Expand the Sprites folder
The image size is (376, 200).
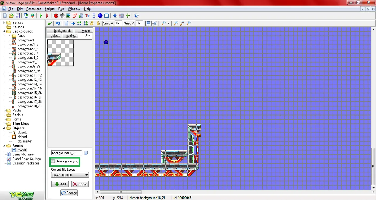[4, 23]
